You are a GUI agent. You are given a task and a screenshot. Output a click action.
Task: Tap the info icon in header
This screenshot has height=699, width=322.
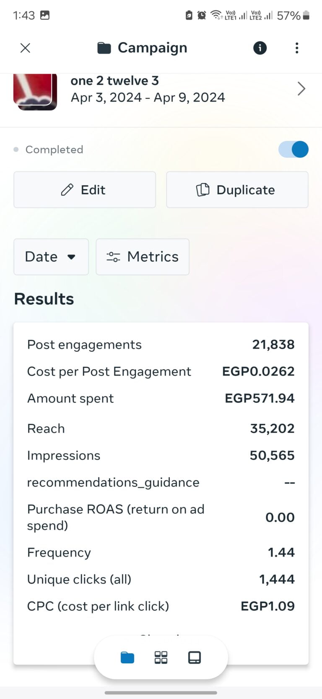click(x=260, y=48)
